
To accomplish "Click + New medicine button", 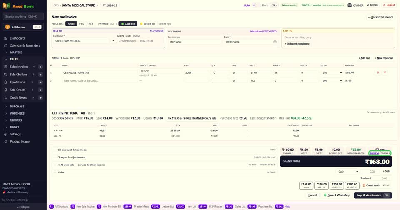I will 384,58.
